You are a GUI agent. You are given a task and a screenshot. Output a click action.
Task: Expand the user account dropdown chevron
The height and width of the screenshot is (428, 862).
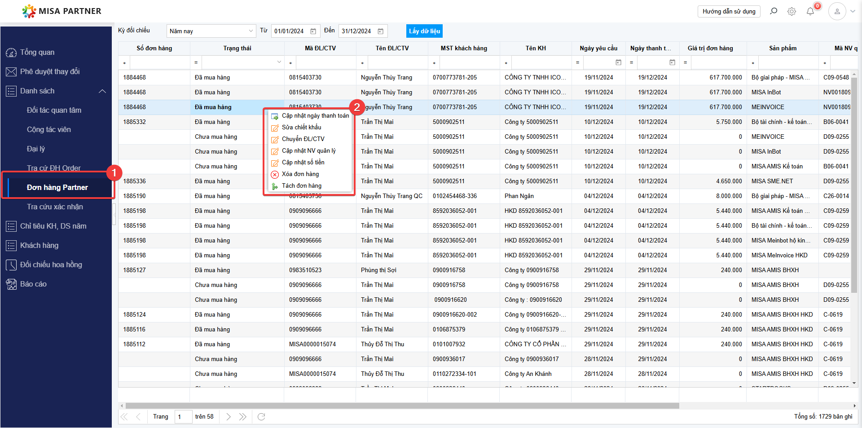[x=853, y=11]
